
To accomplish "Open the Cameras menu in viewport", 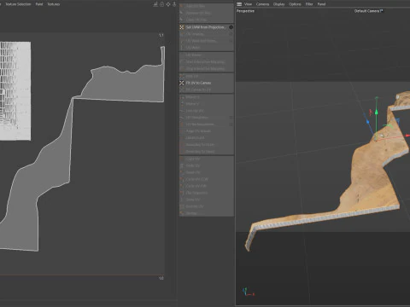I will click(x=262, y=4).
